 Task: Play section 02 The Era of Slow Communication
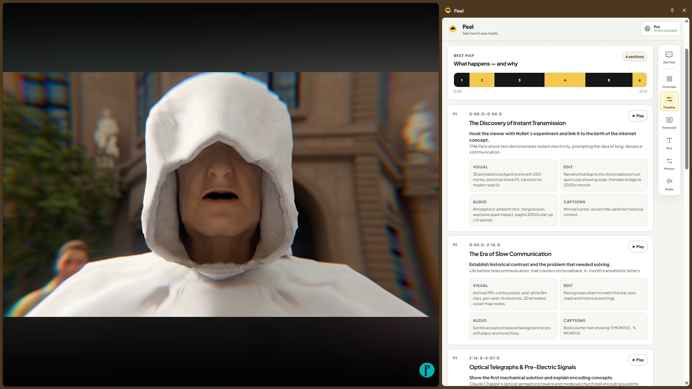(x=638, y=247)
